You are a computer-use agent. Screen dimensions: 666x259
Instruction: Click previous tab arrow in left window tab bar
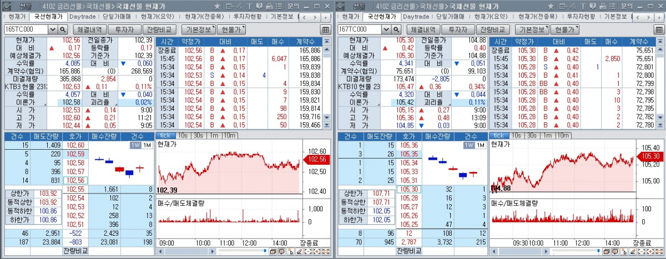(x=304, y=17)
